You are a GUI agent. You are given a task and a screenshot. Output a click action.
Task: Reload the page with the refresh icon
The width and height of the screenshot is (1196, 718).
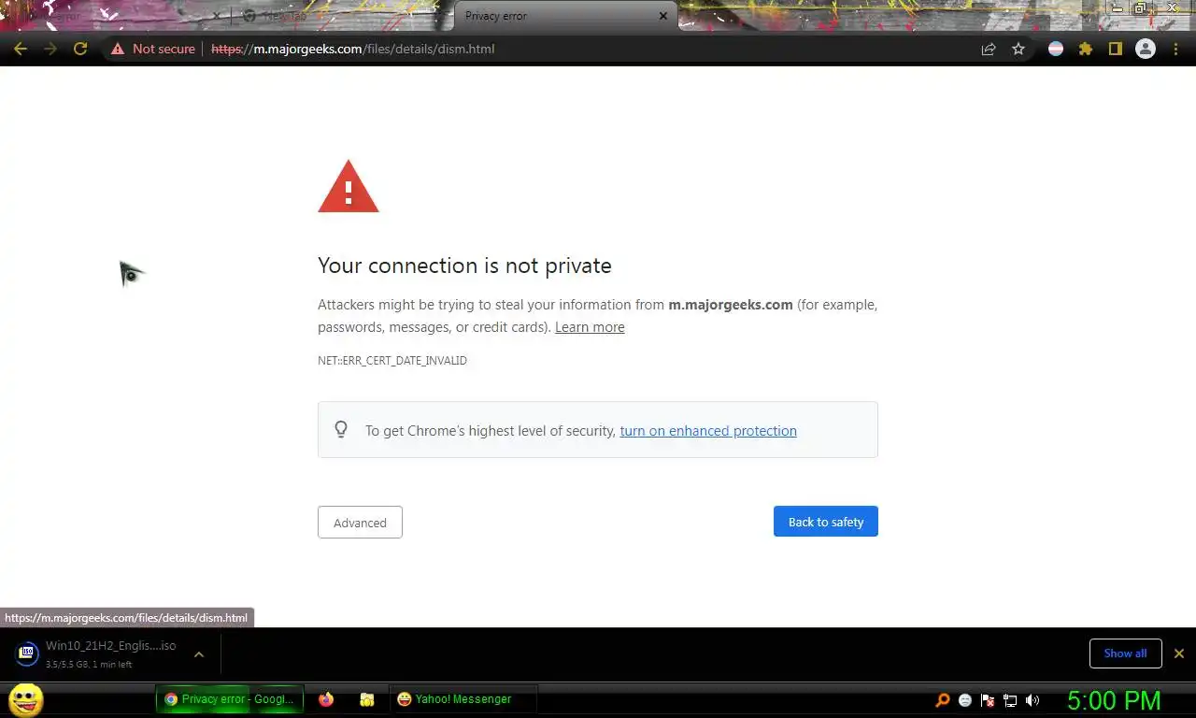[x=80, y=49]
